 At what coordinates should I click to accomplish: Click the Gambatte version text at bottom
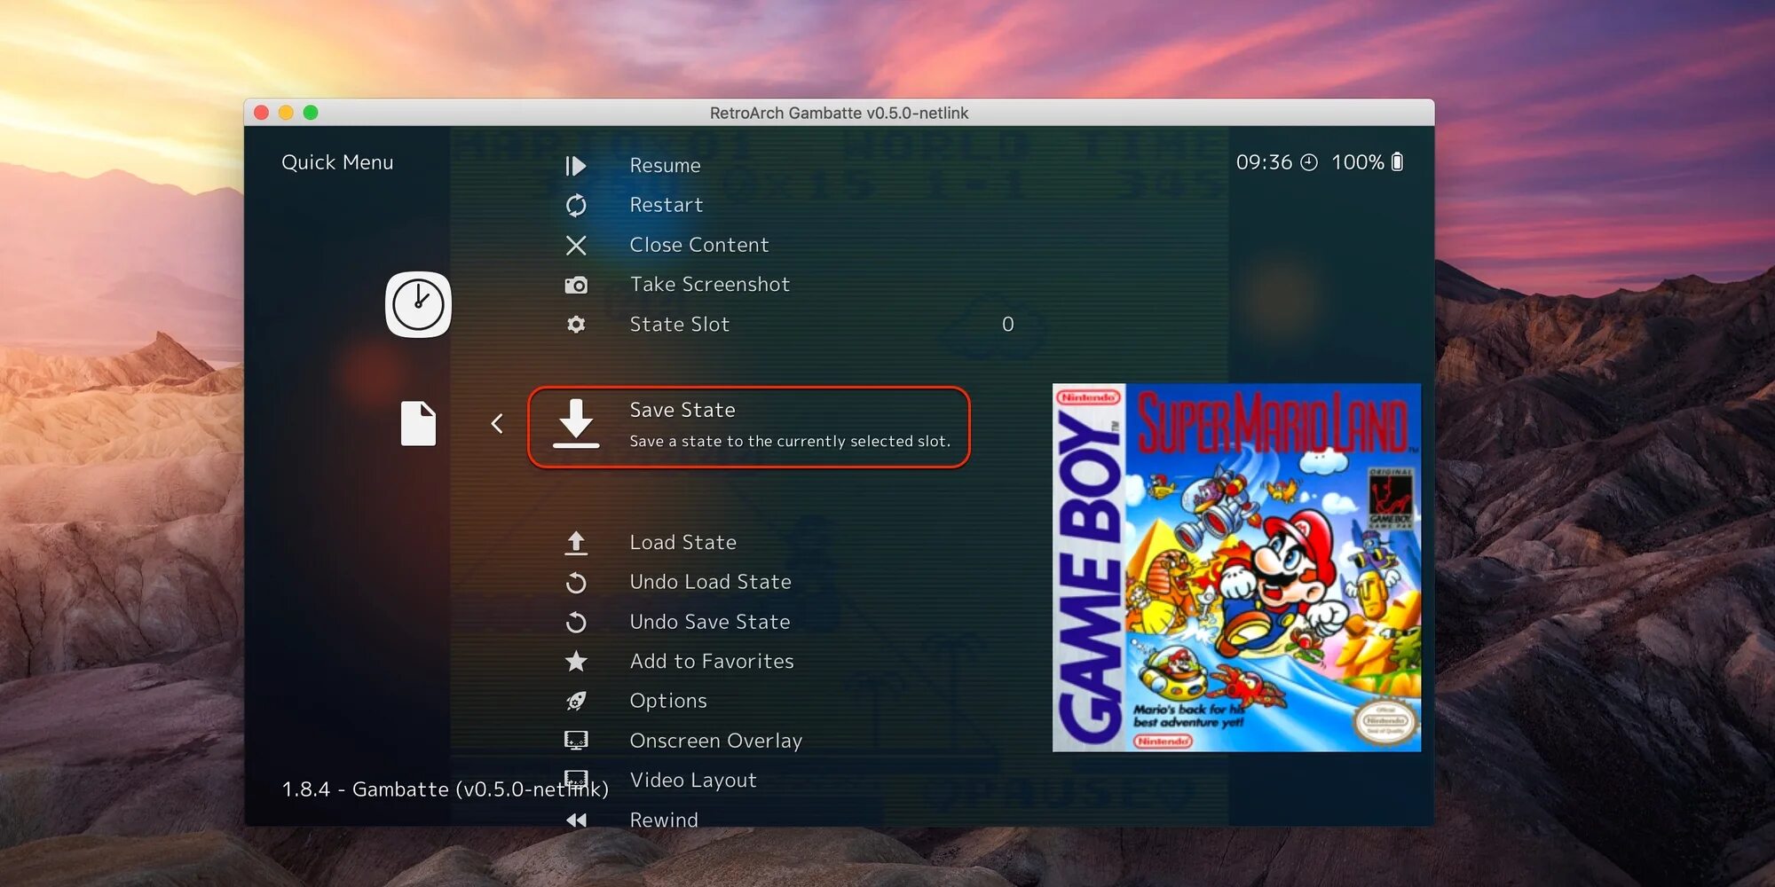pyautogui.click(x=445, y=789)
